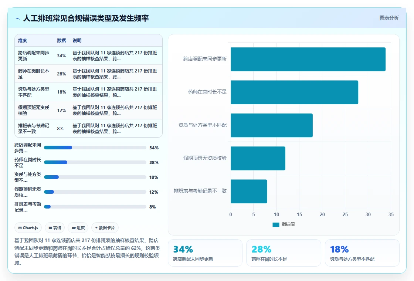Click the 图表分析 label in the header
Viewport: 414px width, 281px height.
[389, 18]
